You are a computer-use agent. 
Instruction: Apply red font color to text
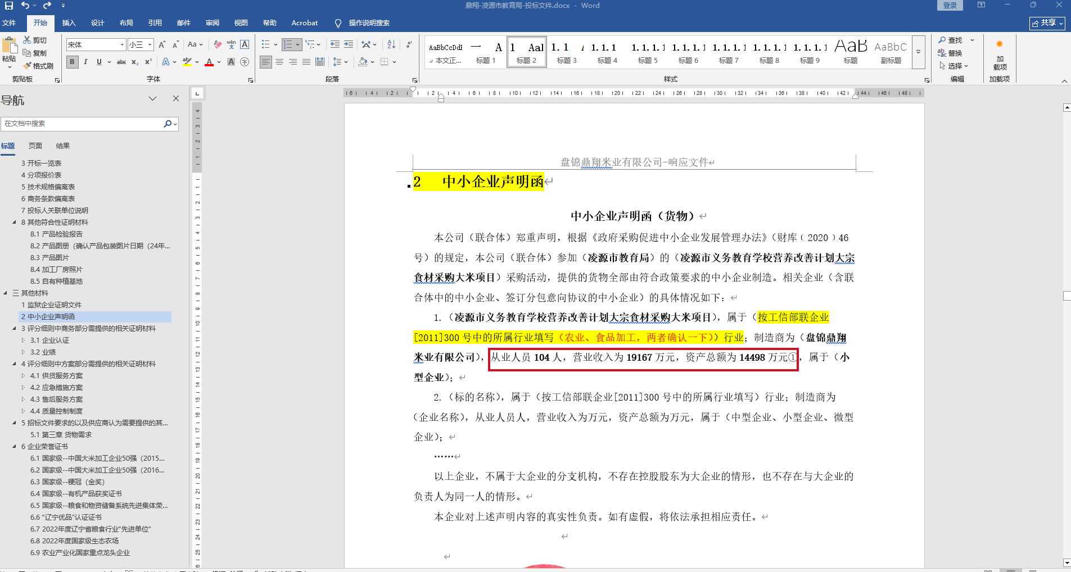coord(209,62)
